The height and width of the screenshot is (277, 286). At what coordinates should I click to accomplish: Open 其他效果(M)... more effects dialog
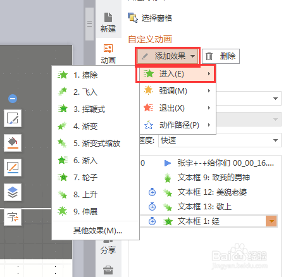pyautogui.click(x=96, y=231)
